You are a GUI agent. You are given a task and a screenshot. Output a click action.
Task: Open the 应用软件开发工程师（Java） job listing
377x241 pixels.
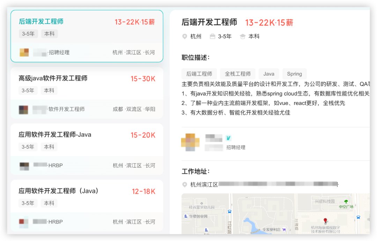(59, 191)
